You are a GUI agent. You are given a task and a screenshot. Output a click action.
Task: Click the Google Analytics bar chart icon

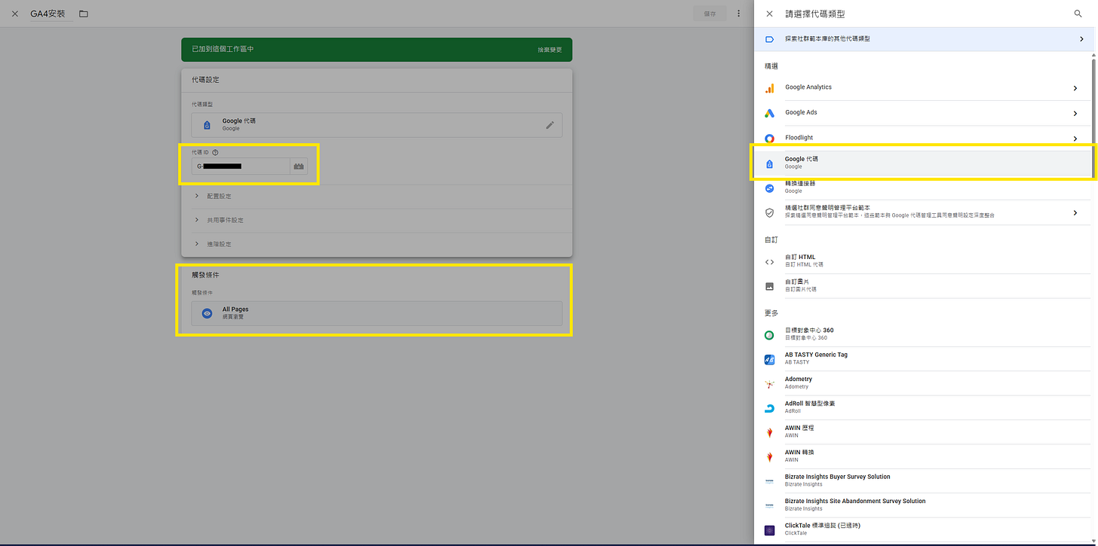pyautogui.click(x=769, y=88)
